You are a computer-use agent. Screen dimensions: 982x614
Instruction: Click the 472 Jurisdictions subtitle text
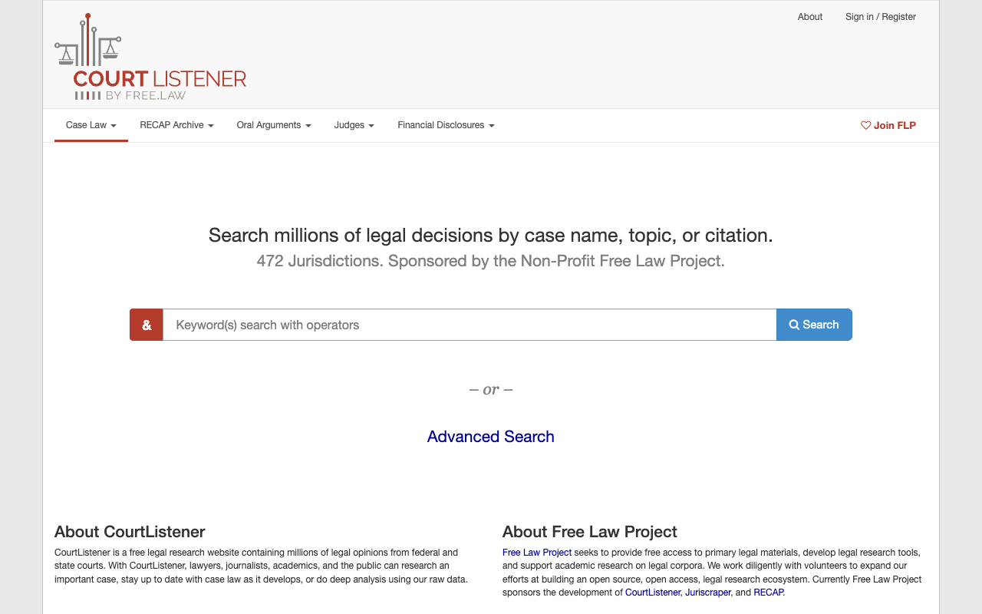pos(491,261)
